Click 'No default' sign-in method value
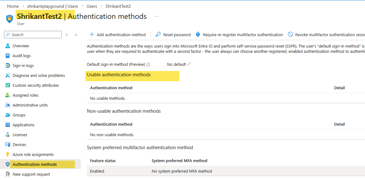This screenshot has height=180, width=365. click(x=176, y=64)
